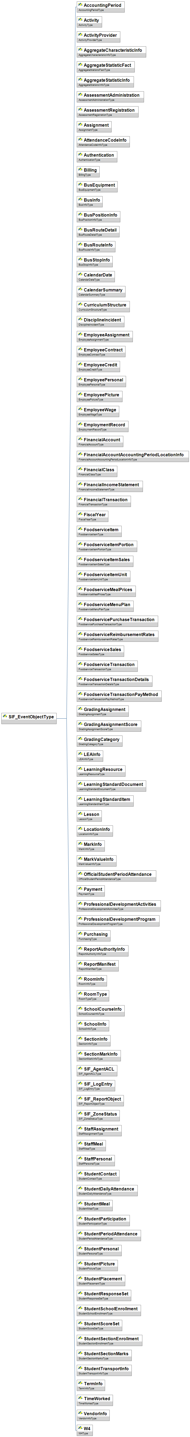190x1437 pixels.
Task: Click the icon next to FoodserviceTransactionPayMethod
Action: pos(80,694)
